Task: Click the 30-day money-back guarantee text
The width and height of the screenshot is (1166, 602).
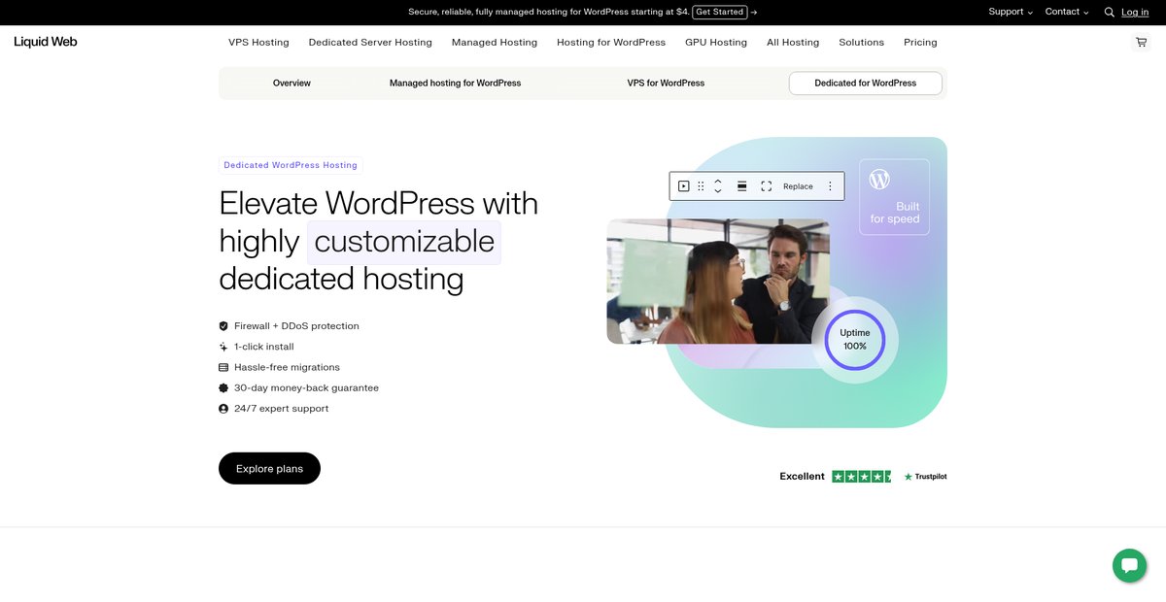Action: pos(306,388)
